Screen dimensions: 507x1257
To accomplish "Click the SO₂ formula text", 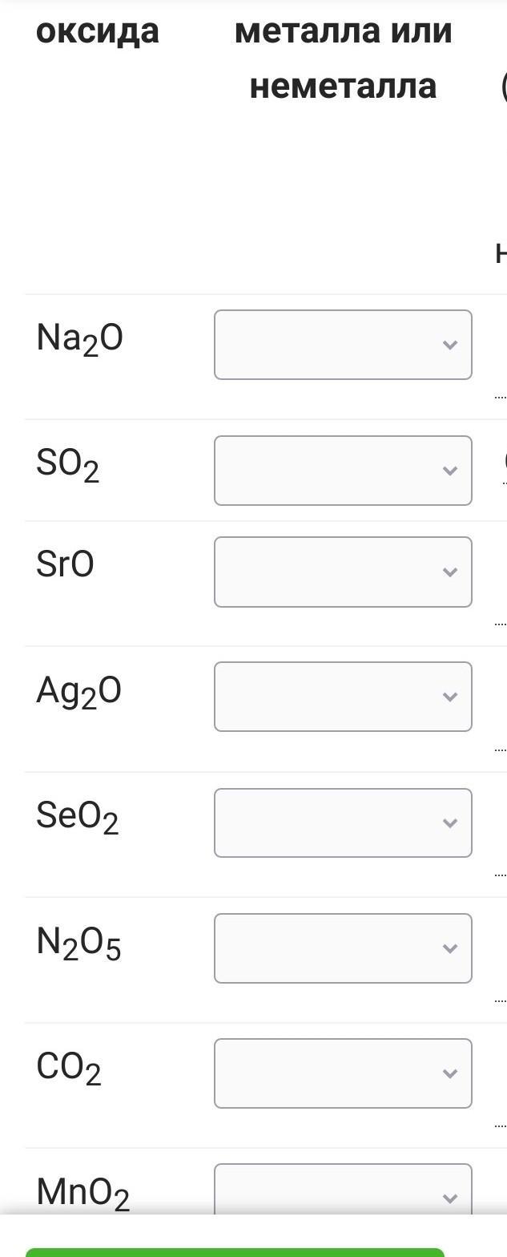I will [67, 465].
